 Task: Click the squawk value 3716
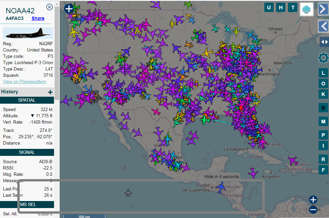coord(48,75)
